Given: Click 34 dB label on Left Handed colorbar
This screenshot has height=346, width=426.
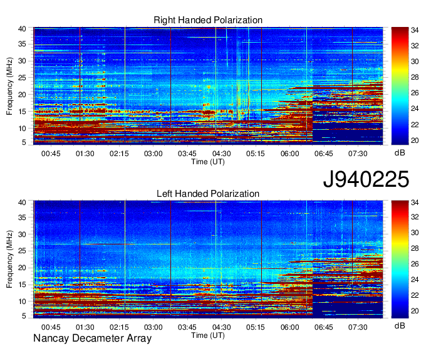Looking at the screenshot, I should [415, 202].
